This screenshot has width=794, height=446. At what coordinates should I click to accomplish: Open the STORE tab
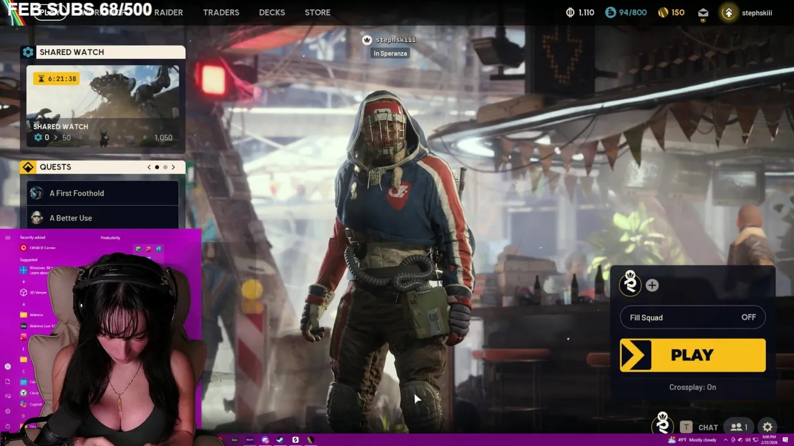coord(318,12)
